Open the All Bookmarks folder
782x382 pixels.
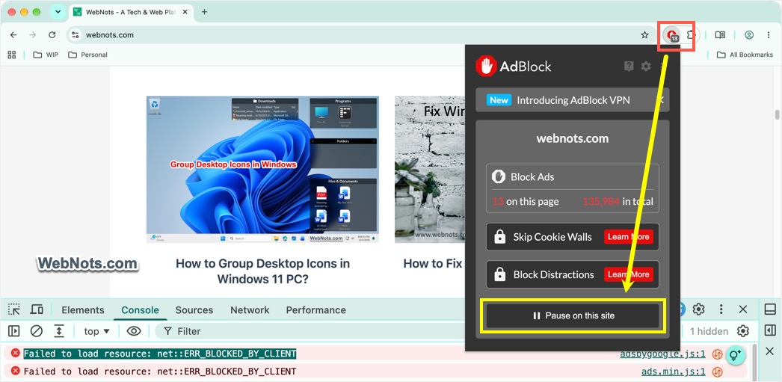(745, 55)
